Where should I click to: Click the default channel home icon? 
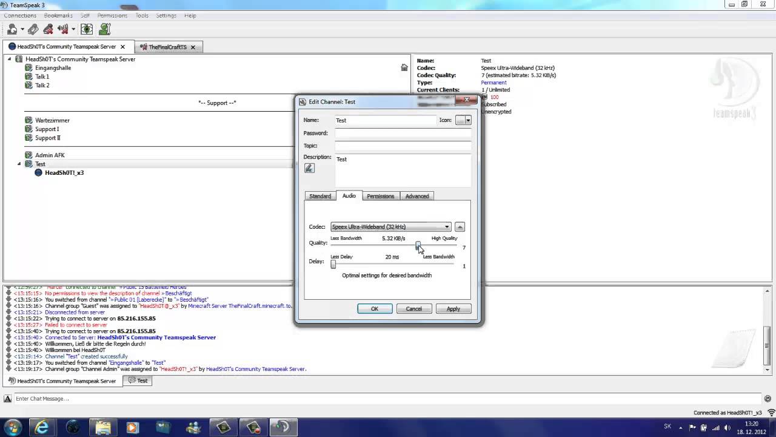click(404, 68)
